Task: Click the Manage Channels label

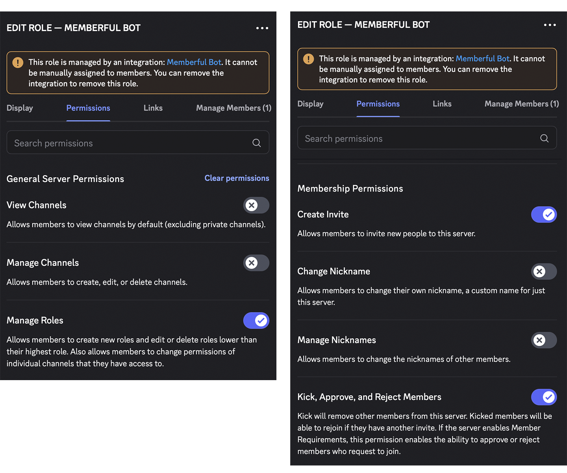Action: (43, 263)
